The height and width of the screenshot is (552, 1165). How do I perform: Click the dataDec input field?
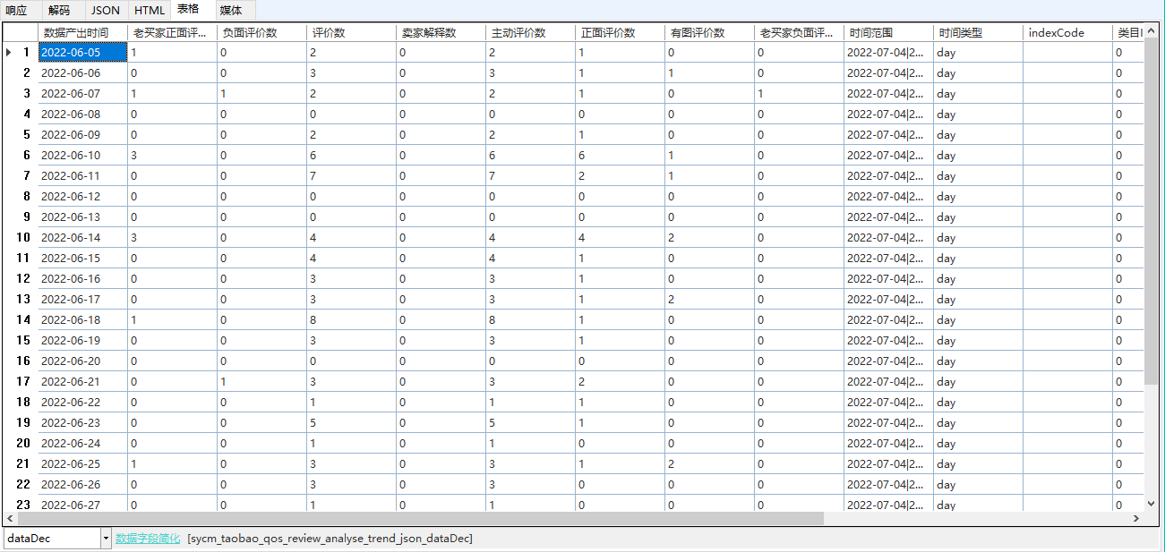tap(52, 539)
